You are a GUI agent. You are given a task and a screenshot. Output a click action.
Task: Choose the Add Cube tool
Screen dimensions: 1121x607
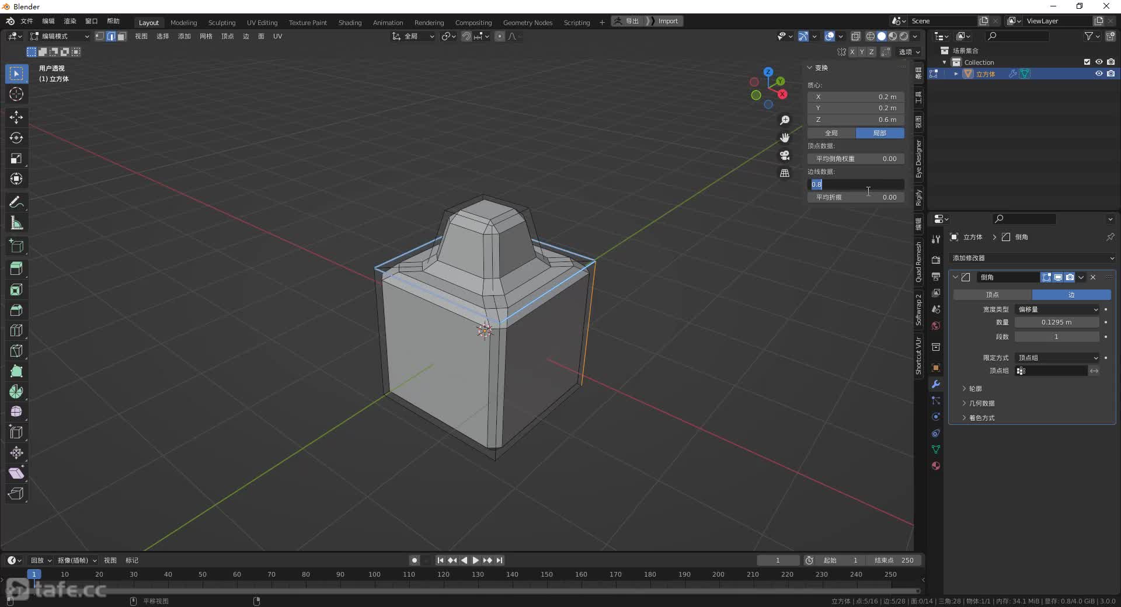16,246
